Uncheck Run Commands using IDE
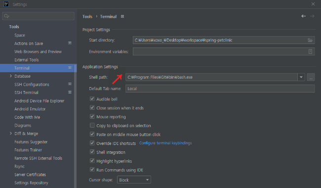Viewport: 321px width, 188px height. pos(92,170)
